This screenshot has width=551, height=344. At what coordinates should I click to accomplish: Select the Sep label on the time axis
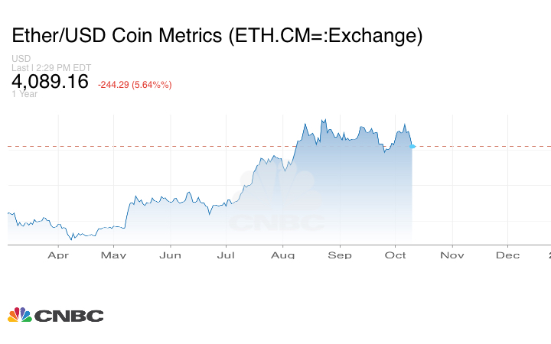pos(339,255)
